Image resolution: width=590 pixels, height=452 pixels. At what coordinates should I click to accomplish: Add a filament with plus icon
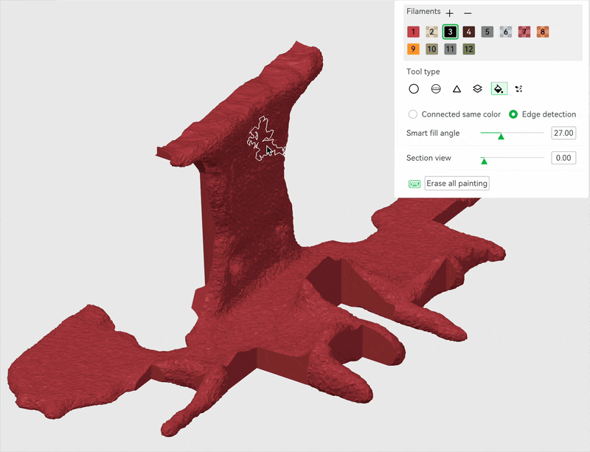(x=450, y=13)
